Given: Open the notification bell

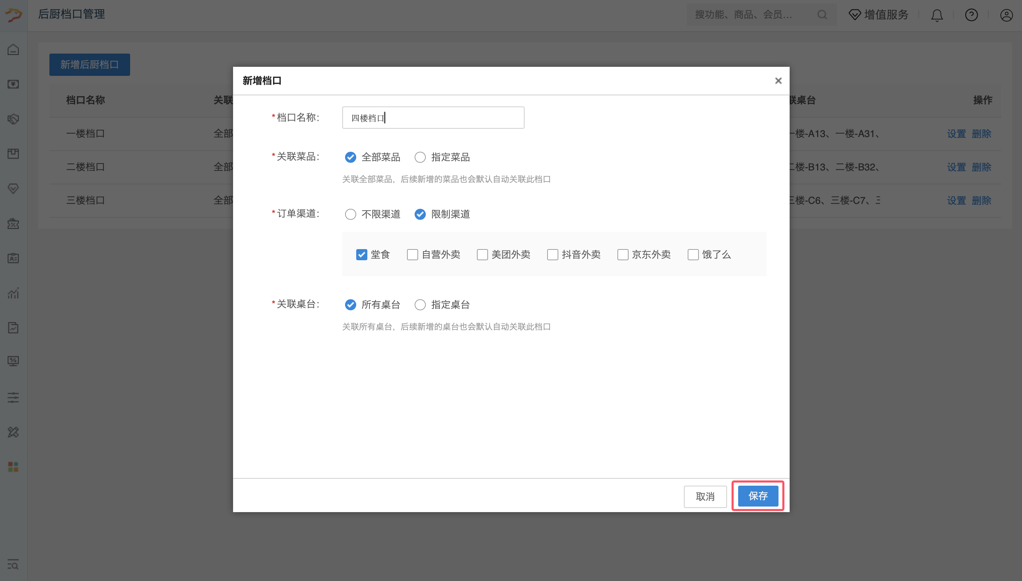Looking at the screenshot, I should click(x=937, y=15).
